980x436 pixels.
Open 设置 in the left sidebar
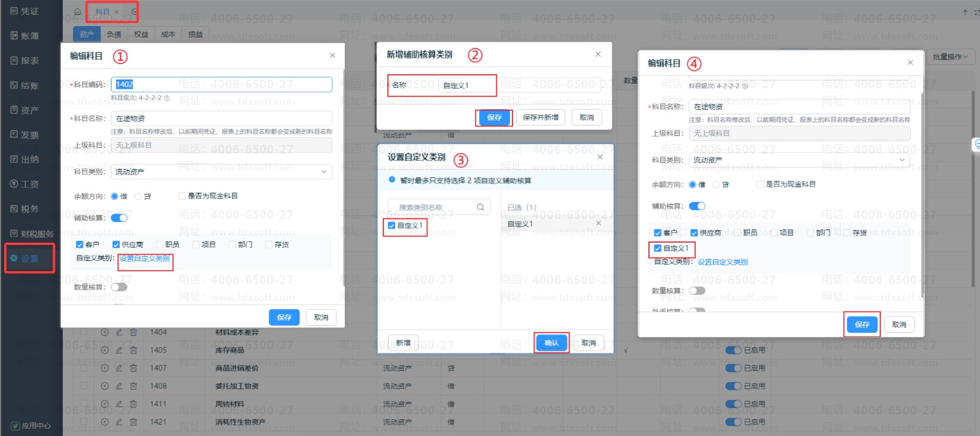(30, 259)
